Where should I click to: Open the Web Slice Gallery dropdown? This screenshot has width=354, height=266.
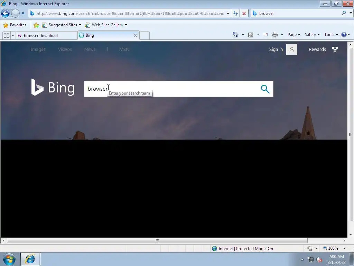pos(106,25)
